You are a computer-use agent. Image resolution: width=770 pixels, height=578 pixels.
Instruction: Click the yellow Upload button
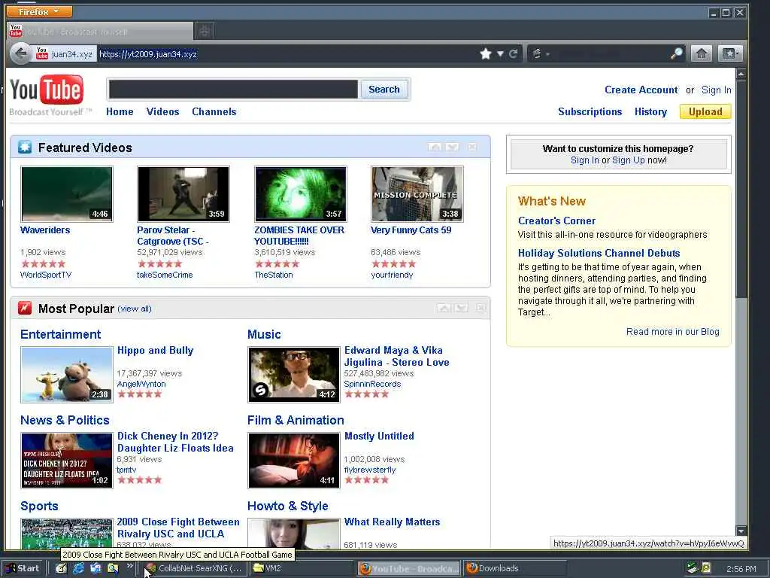(x=705, y=111)
